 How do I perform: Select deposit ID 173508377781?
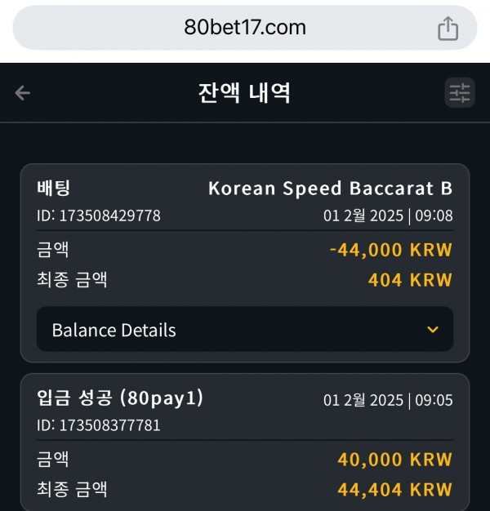coord(99,425)
